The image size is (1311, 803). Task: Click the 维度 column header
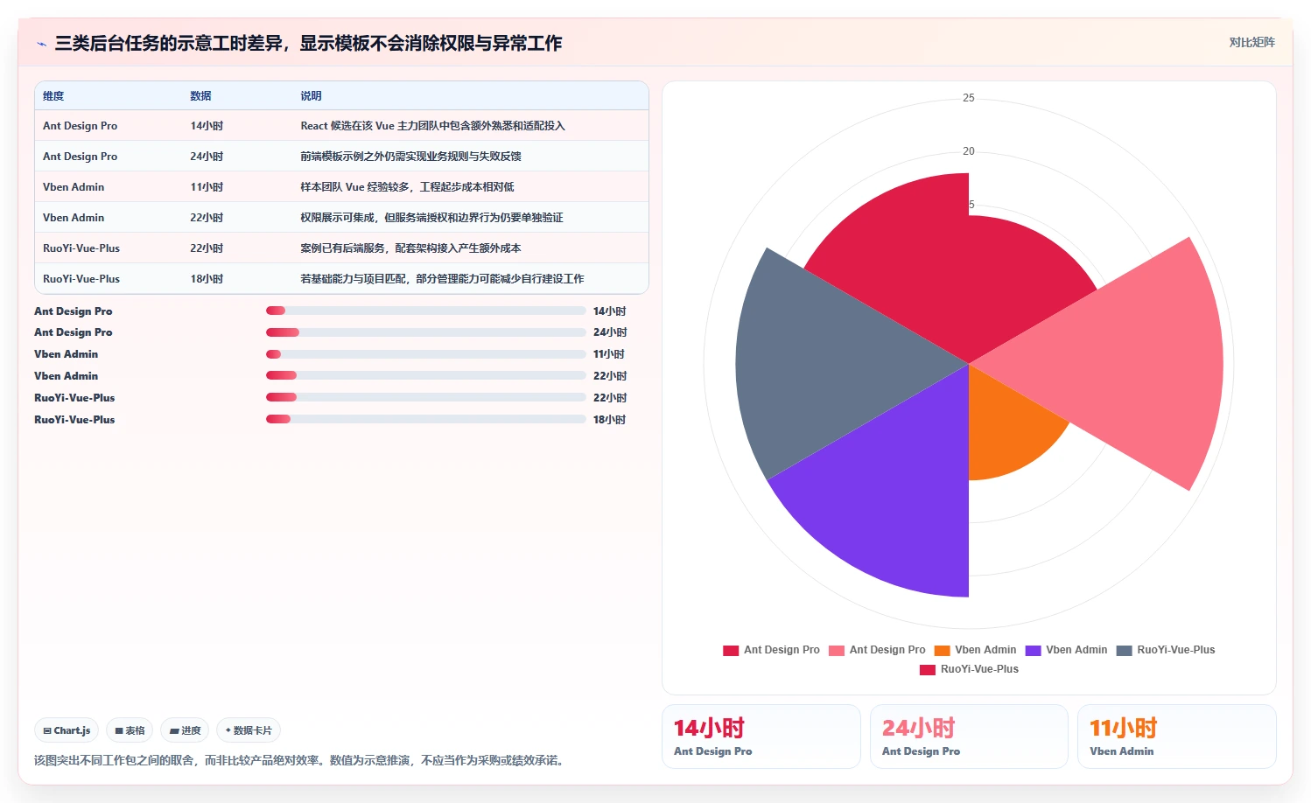point(53,96)
